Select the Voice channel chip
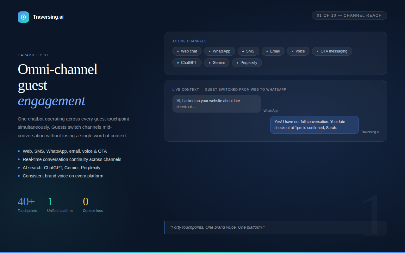This screenshot has width=405, height=253. pos(298,51)
